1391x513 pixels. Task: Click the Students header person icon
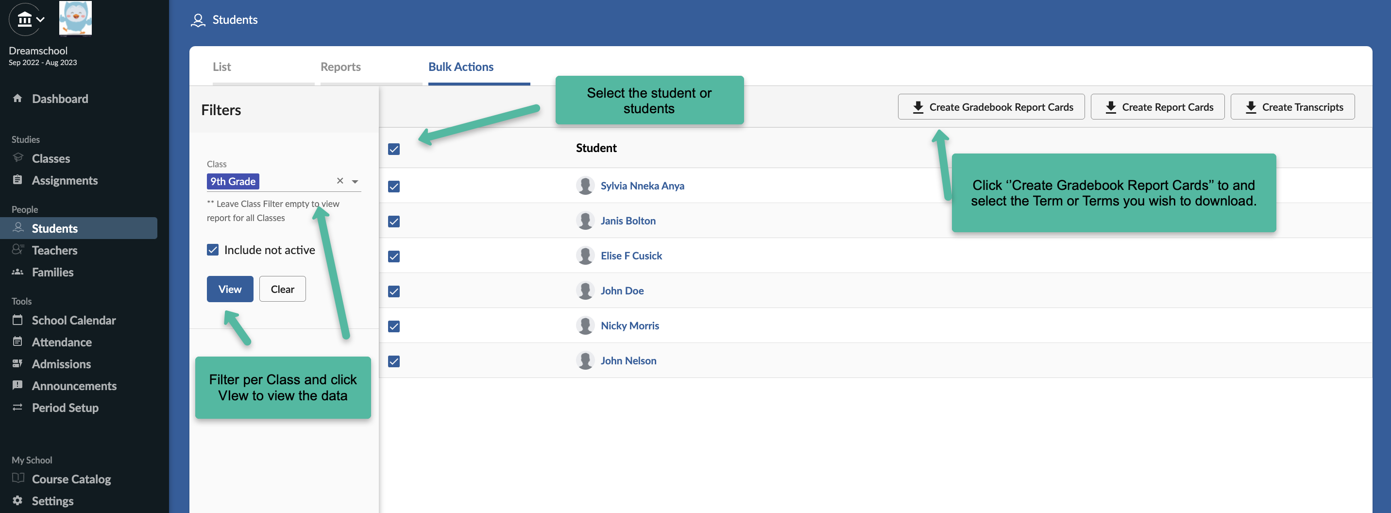(198, 20)
